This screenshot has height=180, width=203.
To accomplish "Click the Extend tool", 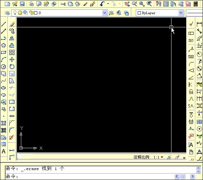I will (12, 95).
